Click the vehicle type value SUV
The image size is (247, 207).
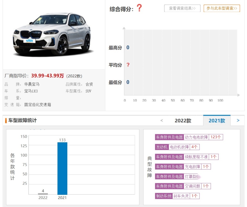[x=88, y=91]
